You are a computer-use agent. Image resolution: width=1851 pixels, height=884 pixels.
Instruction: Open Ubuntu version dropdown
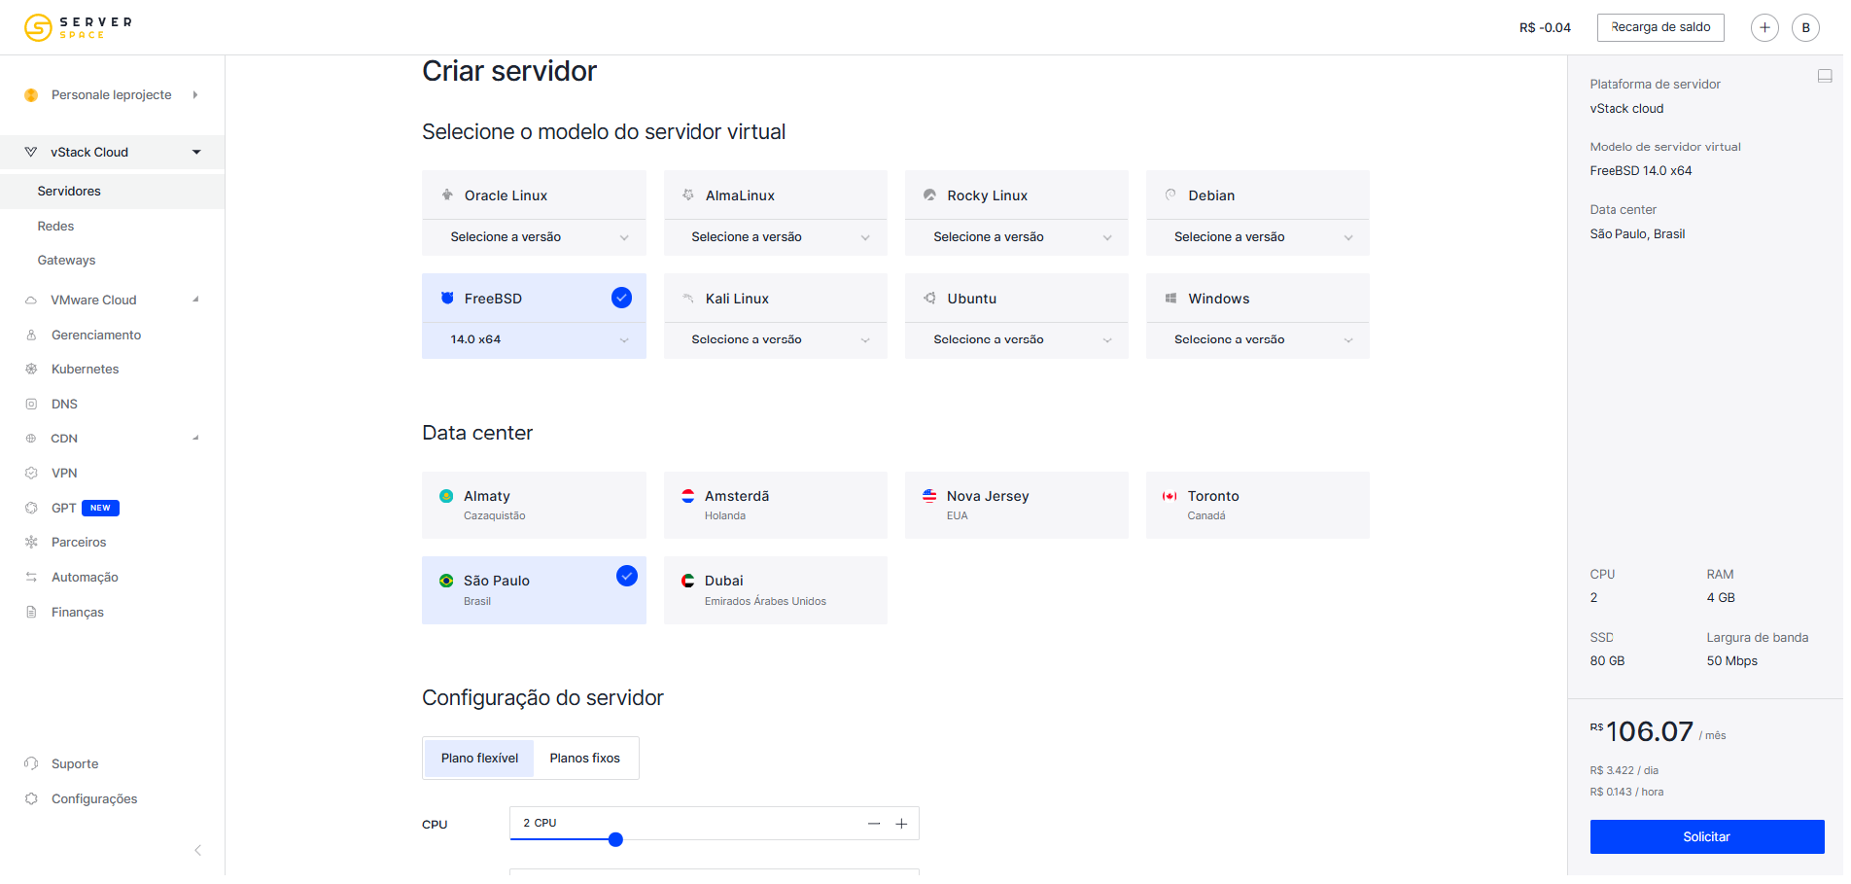coord(1017,340)
